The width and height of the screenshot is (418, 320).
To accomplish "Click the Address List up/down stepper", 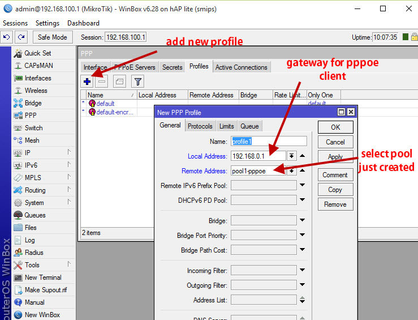I will pyautogui.click(x=302, y=300).
